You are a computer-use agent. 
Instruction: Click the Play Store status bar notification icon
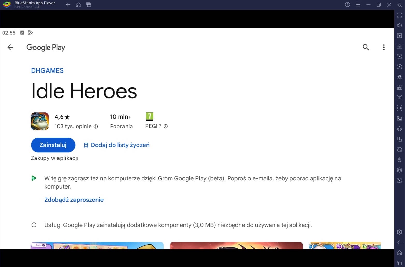[30, 33]
